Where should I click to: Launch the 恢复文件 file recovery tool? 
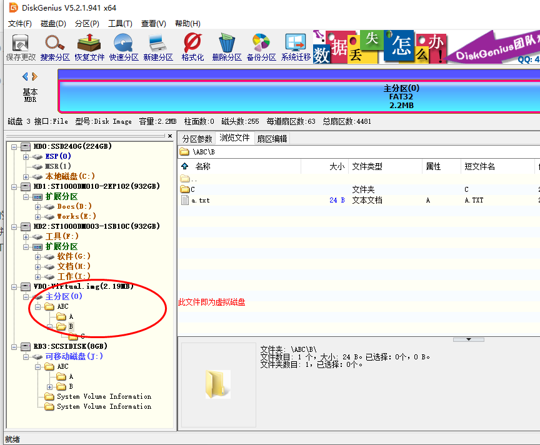point(89,47)
